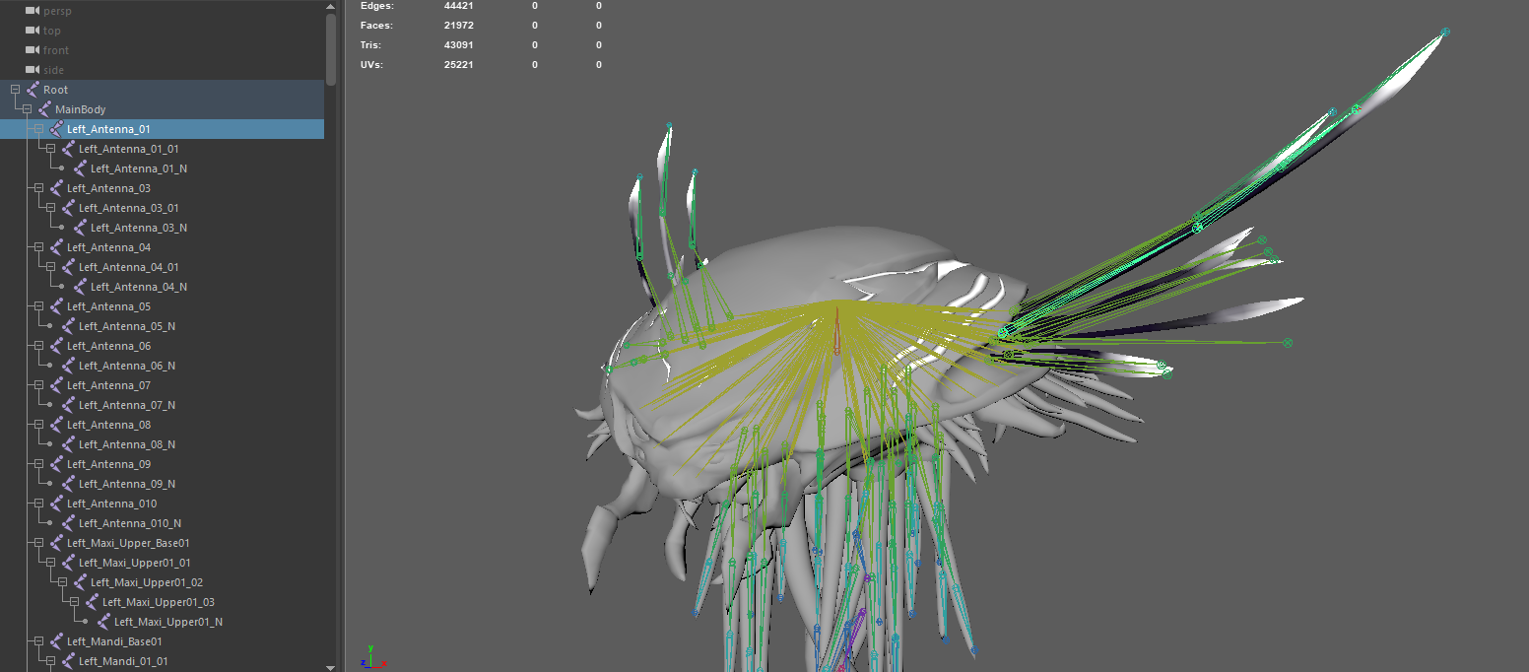1529x672 pixels.
Task: Collapse the Left_Maxi_Upper01_01 branch
Action: [x=50, y=563]
